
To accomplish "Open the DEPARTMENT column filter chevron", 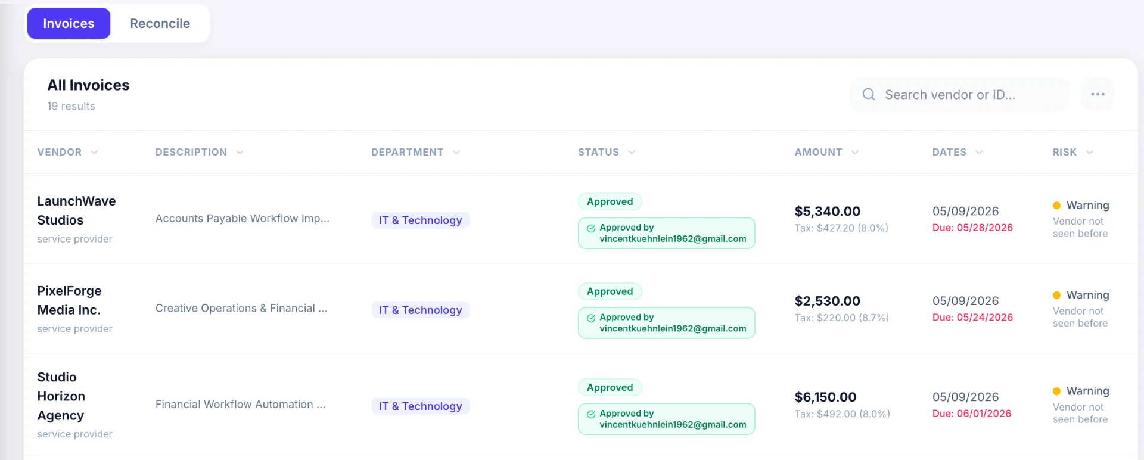I will [456, 152].
